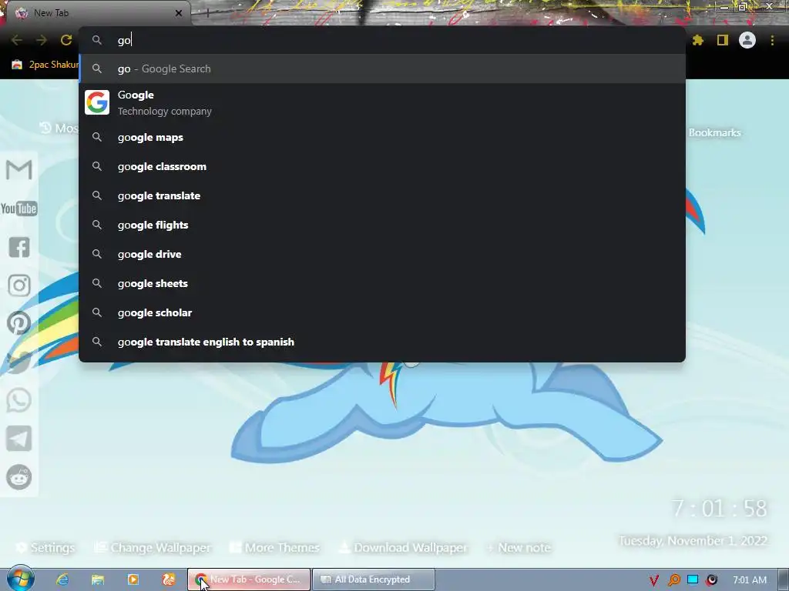Screen dimensions: 789x591
Task: Close the New Tab tab
Action: pos(179,13)
